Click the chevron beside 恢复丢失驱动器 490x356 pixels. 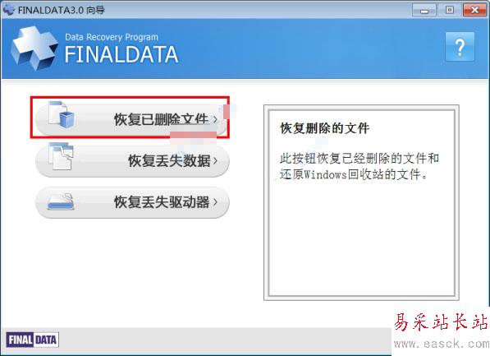pyautogui.click(x=215, y=202)
